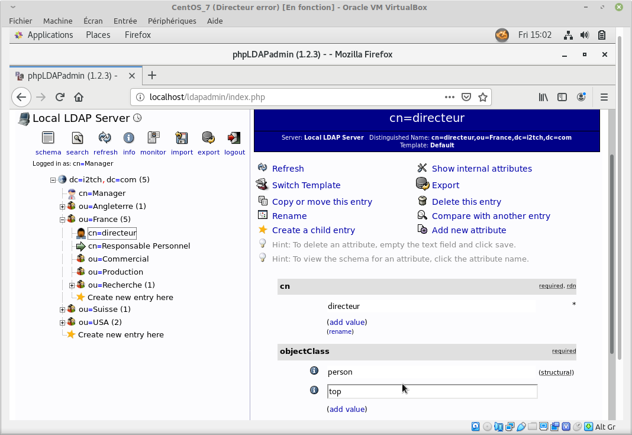Collapse the ou=France tree node
The image size is (632, 435).
(x=62, y=220)
